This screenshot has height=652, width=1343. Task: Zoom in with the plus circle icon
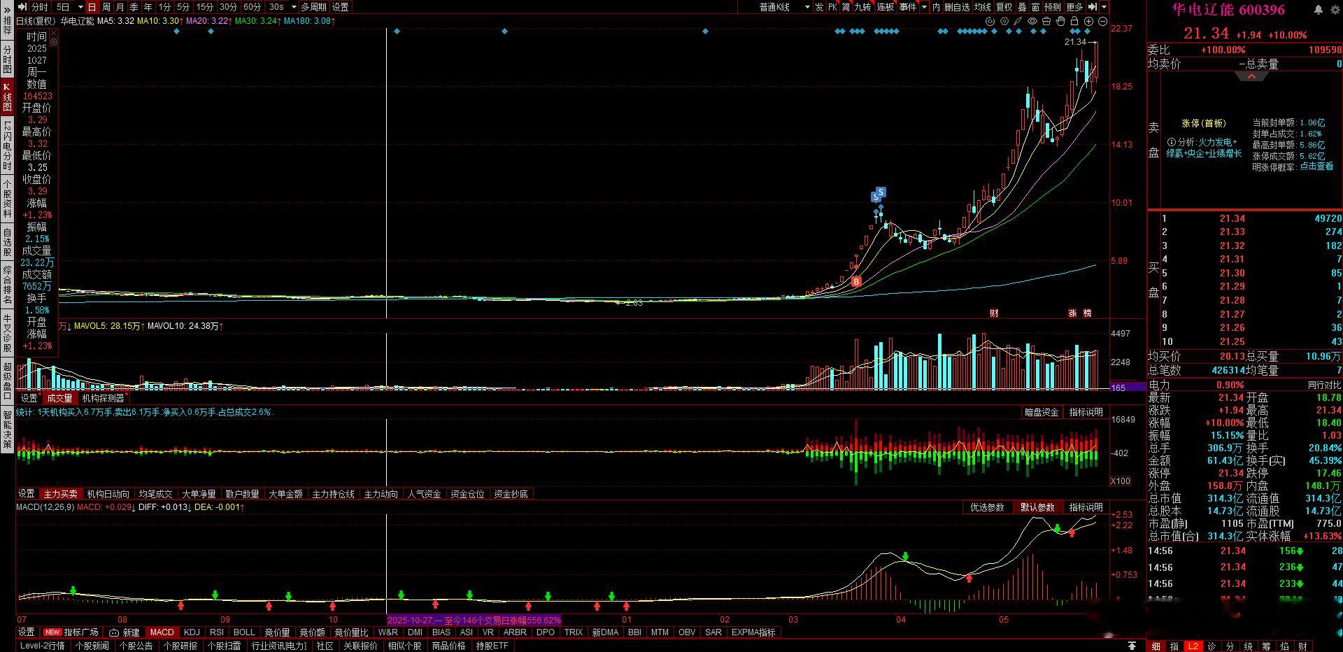pos(1088,21)
